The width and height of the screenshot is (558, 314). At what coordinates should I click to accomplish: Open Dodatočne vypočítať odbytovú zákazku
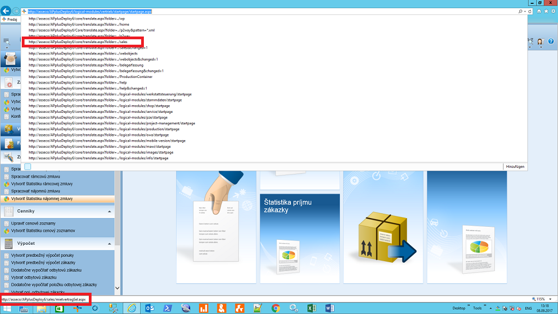pyautogui.click(x=46, y=270)
